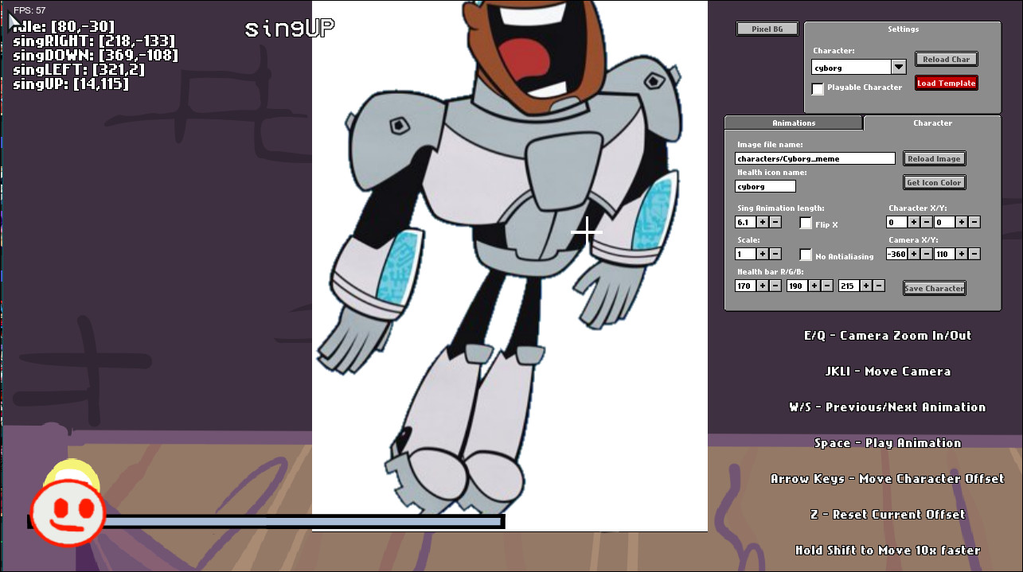
Task: Click the singDOWN: [369,-108] offset entry
Action: pos(96,55)
